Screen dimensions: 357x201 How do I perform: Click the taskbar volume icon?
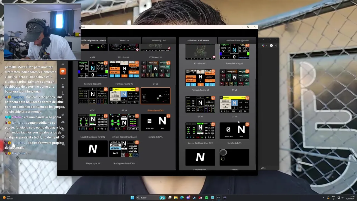pyautogui.click(x=342, y=198)
